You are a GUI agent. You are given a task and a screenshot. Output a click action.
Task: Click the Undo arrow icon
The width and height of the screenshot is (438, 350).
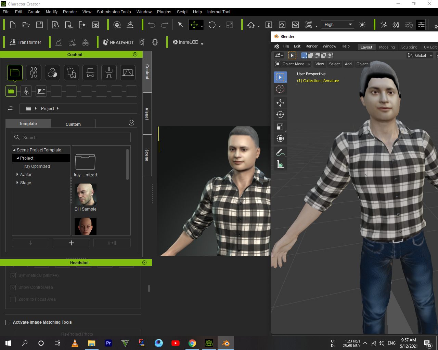152,25
